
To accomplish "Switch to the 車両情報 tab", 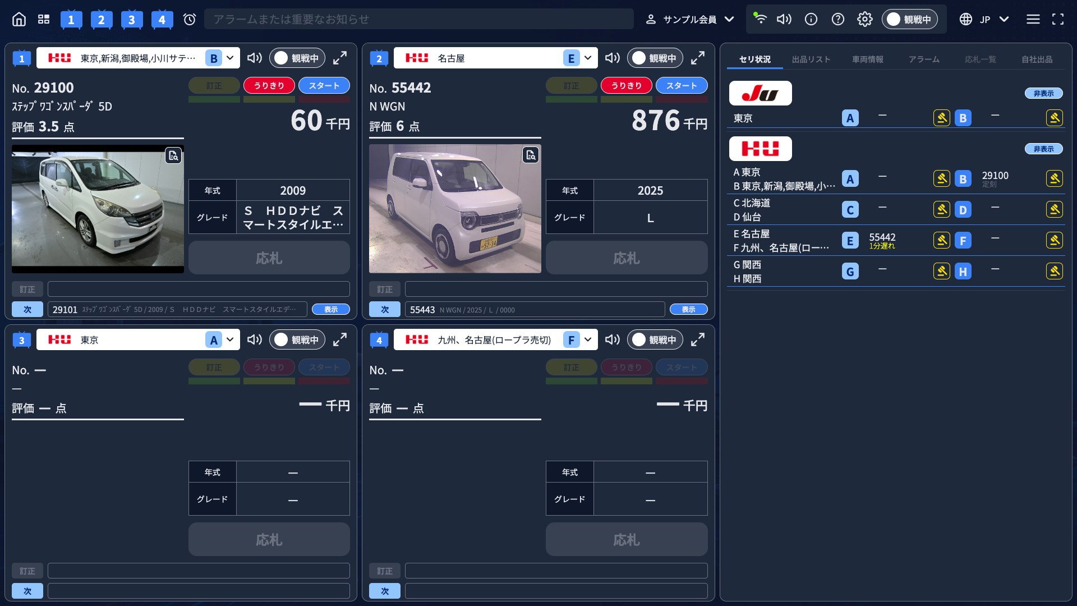I will [868, 59].
